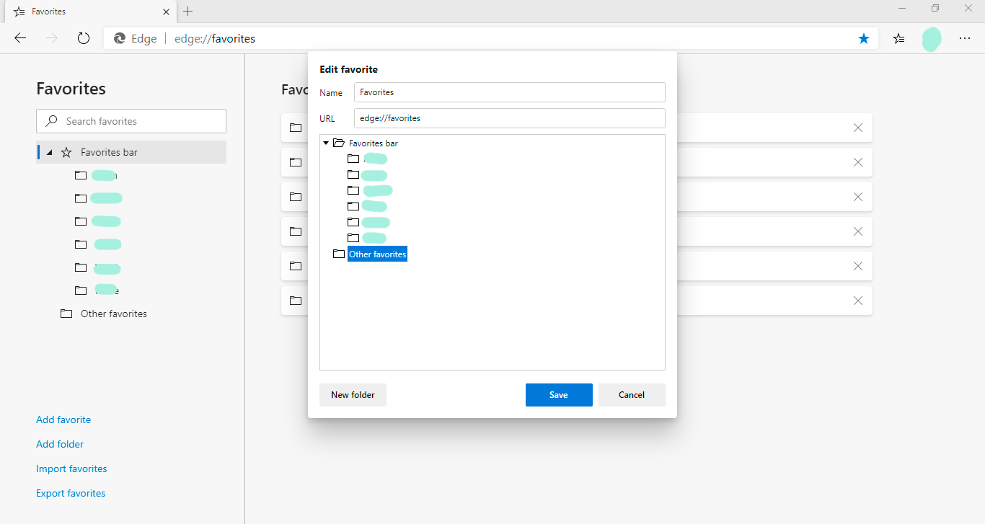Select the Favorites browser tab

pos(87,11)
